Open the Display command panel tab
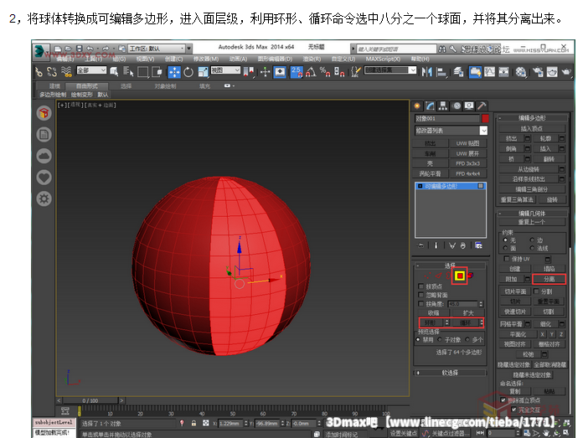The height and width of the screenshot is (438, 588). click(x=469, y=106)
